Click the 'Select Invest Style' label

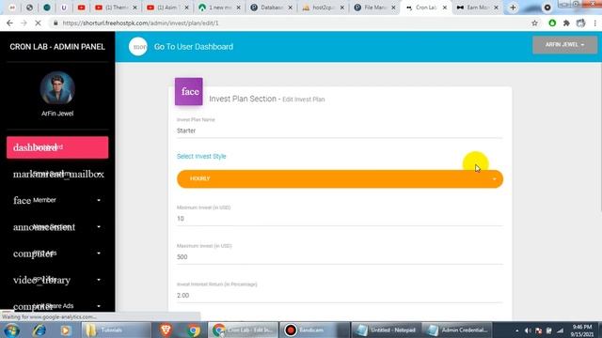point(201,157)
